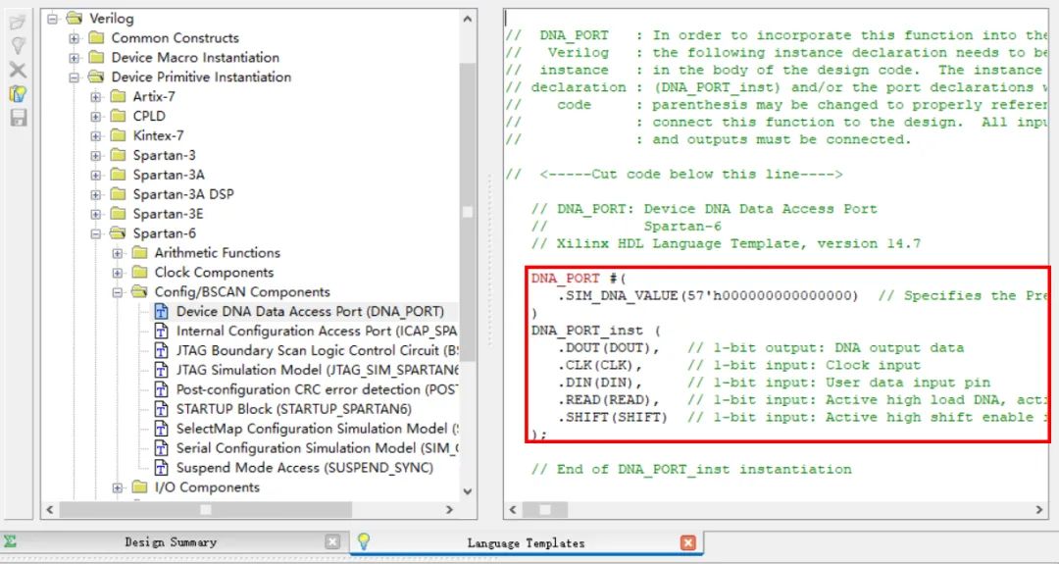The height and width of the screenshot is (564, 1059).
Task: Click the open folder icon in left toolbar
Action: click(x=18, y=23)
